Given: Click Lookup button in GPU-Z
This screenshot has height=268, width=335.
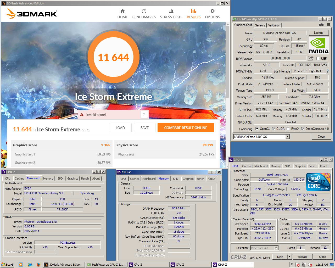Looking at the screenshot, I should [x=319, y=33].
